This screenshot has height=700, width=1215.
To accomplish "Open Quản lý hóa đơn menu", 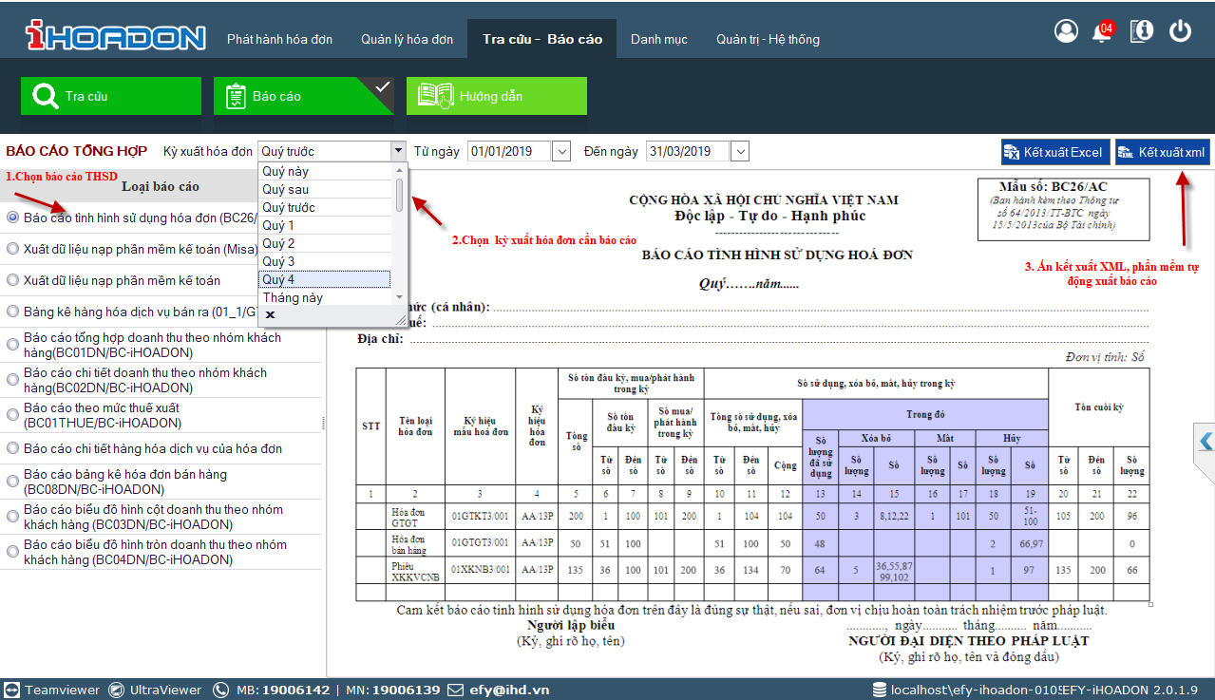I will 407,39.
